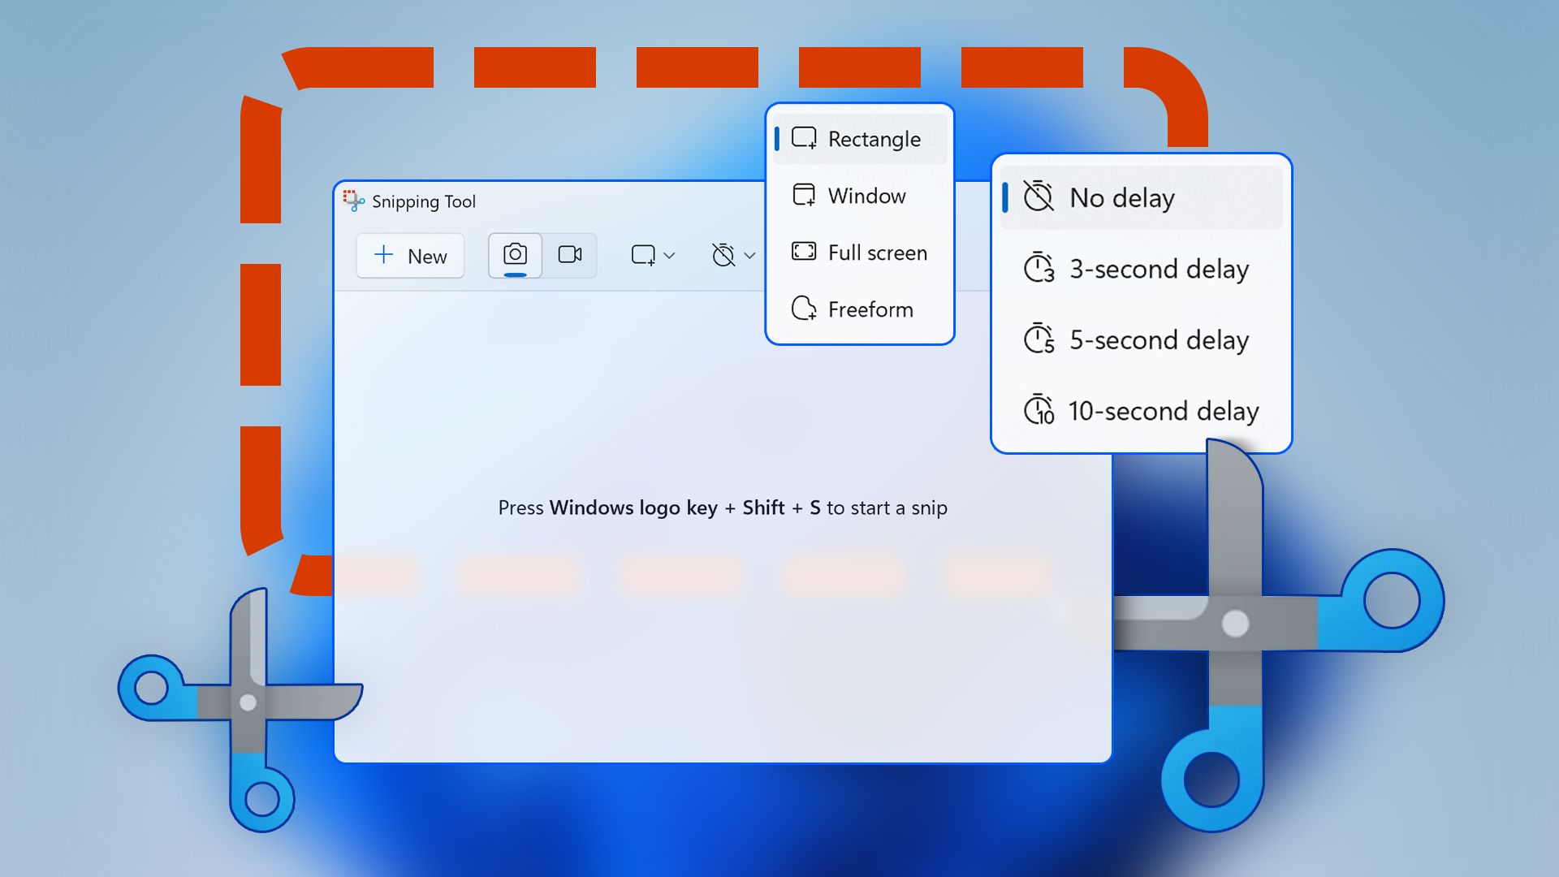Screen dimensions: 1559x877
Task: Expand snip shape options chevron
Action: (664, 256)
